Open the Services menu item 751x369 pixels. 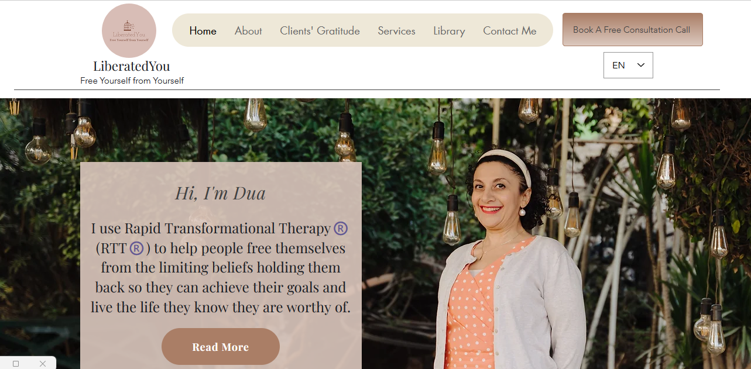point(396,31)
